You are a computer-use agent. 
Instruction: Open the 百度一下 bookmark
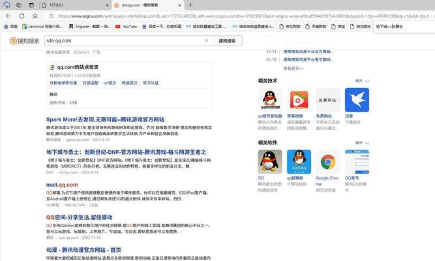pyautogui.click(x=162, y=26)
